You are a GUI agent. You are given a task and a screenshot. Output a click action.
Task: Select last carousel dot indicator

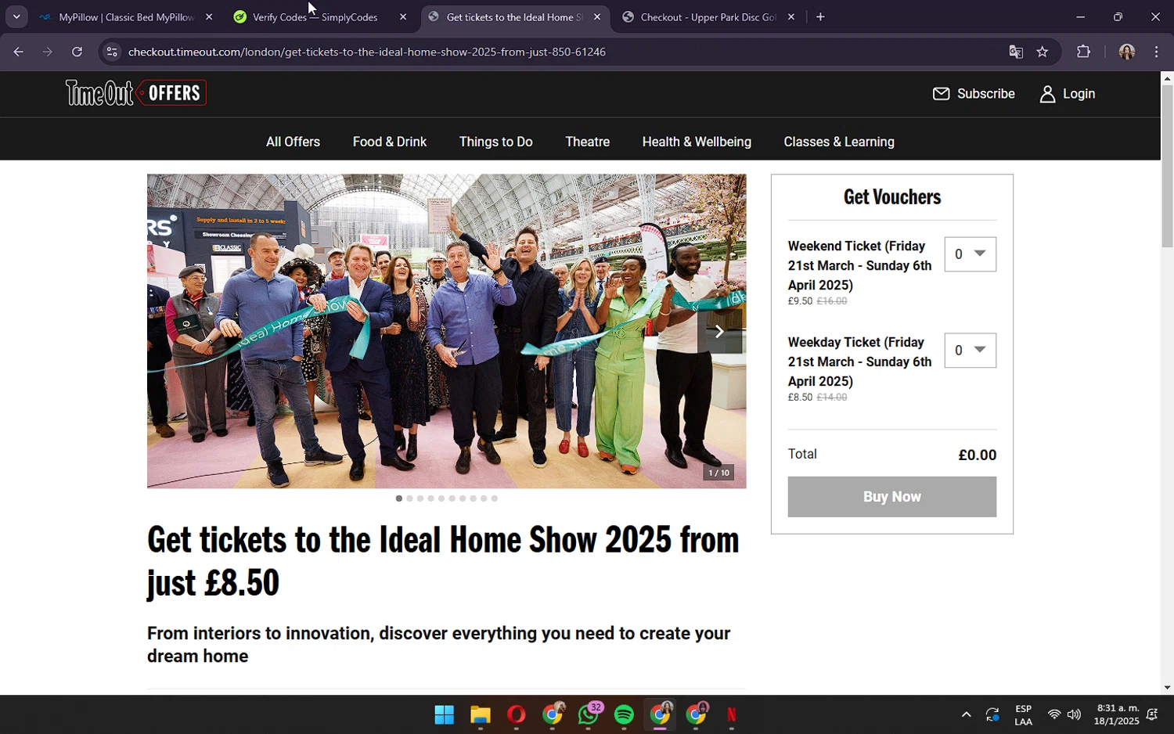pyautogui.click(x=495, y=498)
